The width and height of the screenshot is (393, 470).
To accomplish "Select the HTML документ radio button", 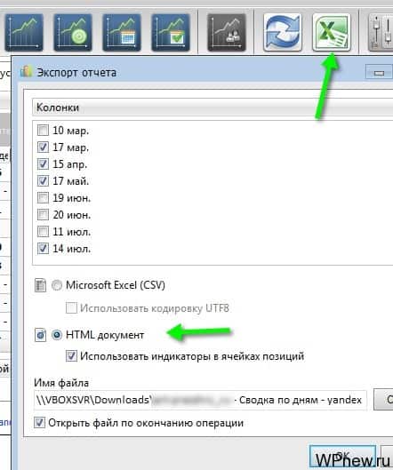I will (57, 335).
